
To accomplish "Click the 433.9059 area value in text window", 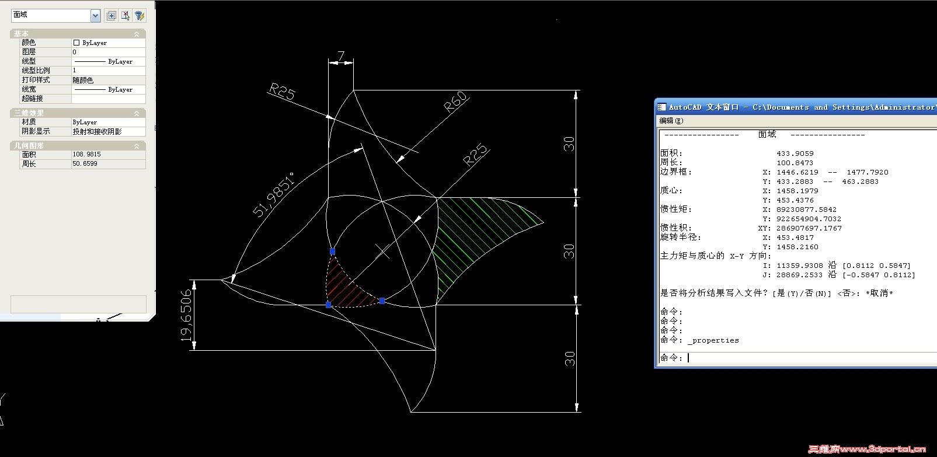I will [795, 154].
